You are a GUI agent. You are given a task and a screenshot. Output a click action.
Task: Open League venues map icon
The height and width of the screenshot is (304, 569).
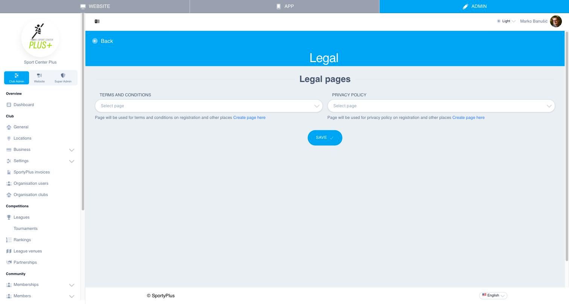click(x=9, y=251)
